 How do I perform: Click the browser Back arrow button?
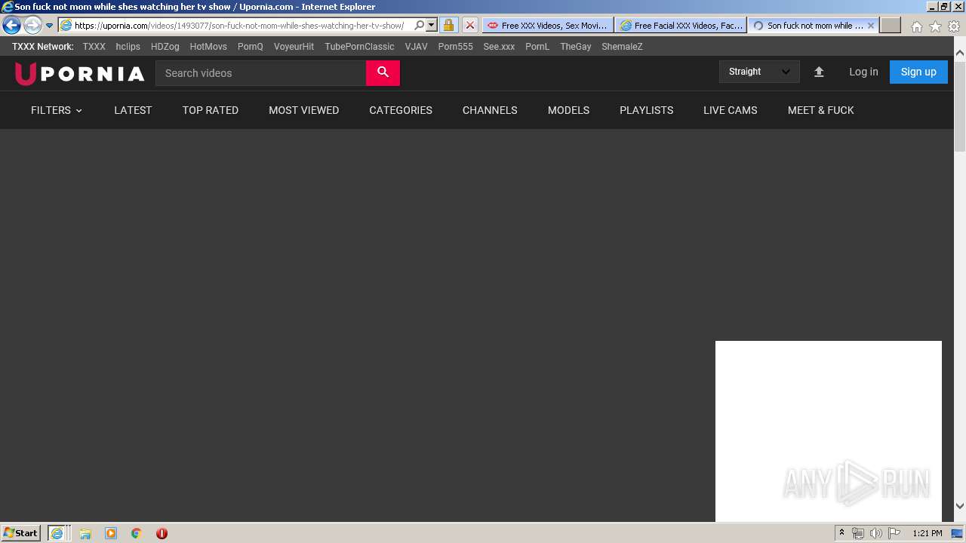pyautogui.click(x=11, y=25)
